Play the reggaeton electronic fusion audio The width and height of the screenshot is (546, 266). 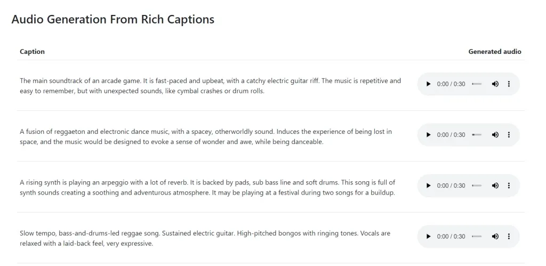click(428, 135)
